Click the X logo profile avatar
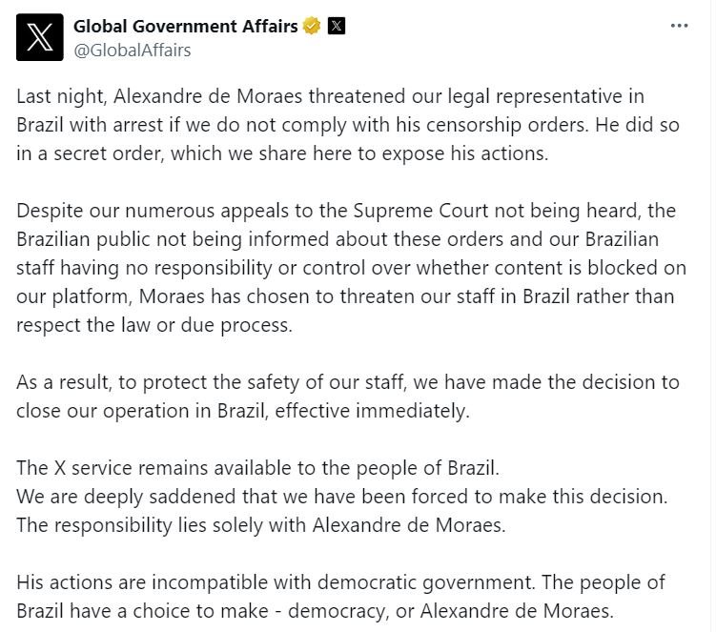 point(39,37)
